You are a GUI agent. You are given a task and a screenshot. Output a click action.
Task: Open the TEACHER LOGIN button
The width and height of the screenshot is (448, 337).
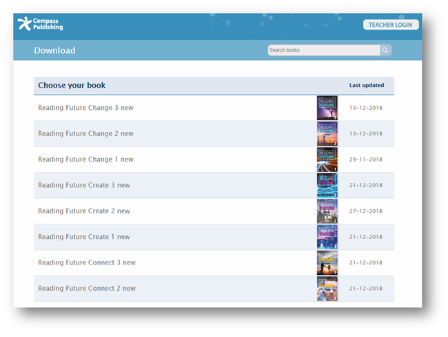391,25
